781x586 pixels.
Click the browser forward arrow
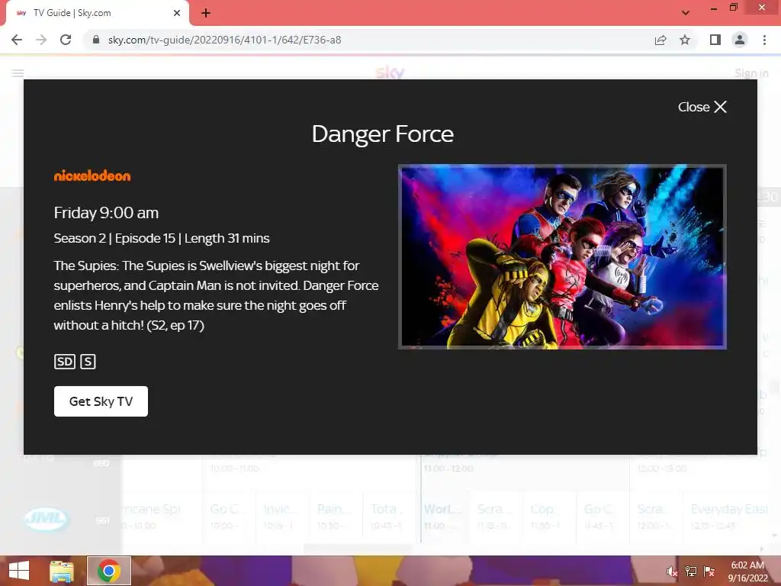pyautogui.click(x=41, y=40)
